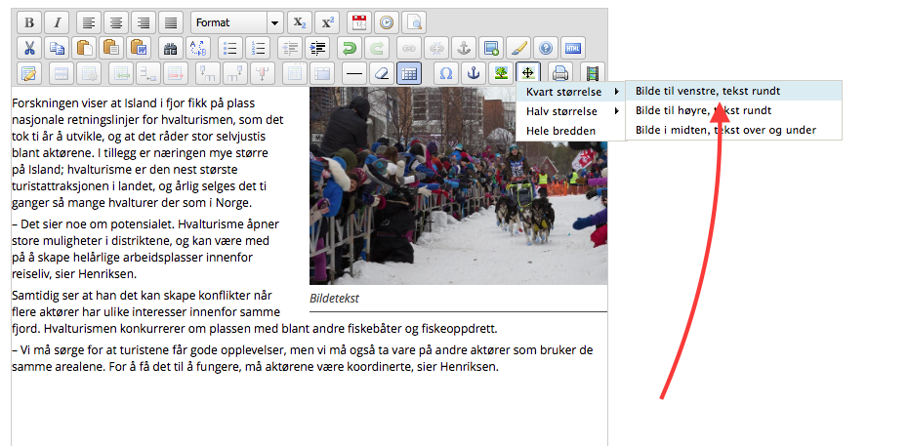909x446 pixels.
Task: Pick Bilde i midten, tekst over og under
Action: [x=725, y=130]
